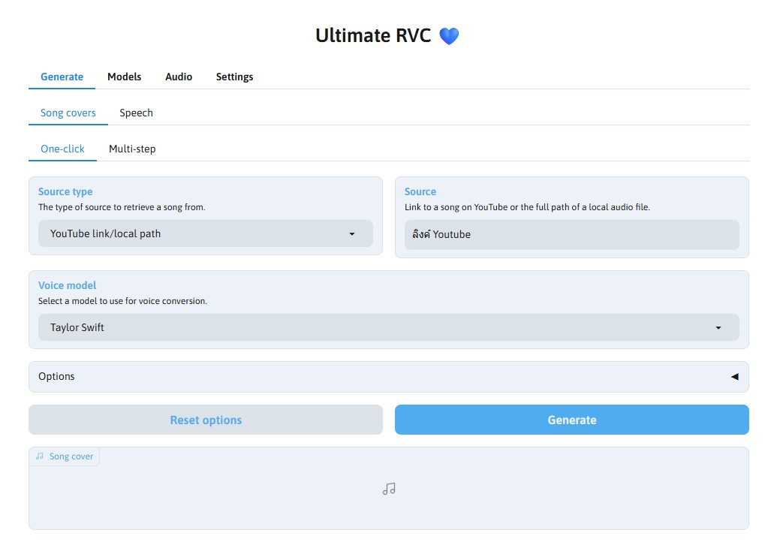Choose the Multi-step tab

coord(132,149)
